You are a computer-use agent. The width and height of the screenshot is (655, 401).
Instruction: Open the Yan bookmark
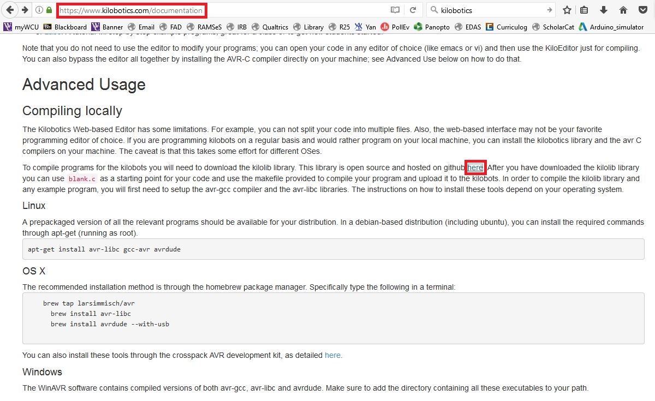click(x=365, y=27)
